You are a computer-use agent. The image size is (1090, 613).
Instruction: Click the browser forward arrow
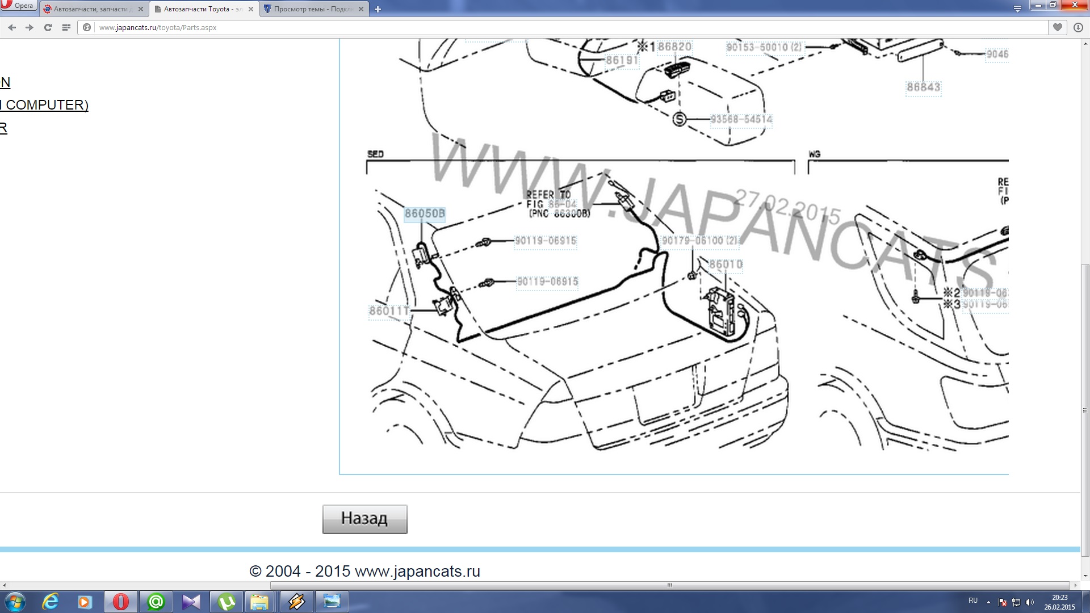tap(30, 27)
